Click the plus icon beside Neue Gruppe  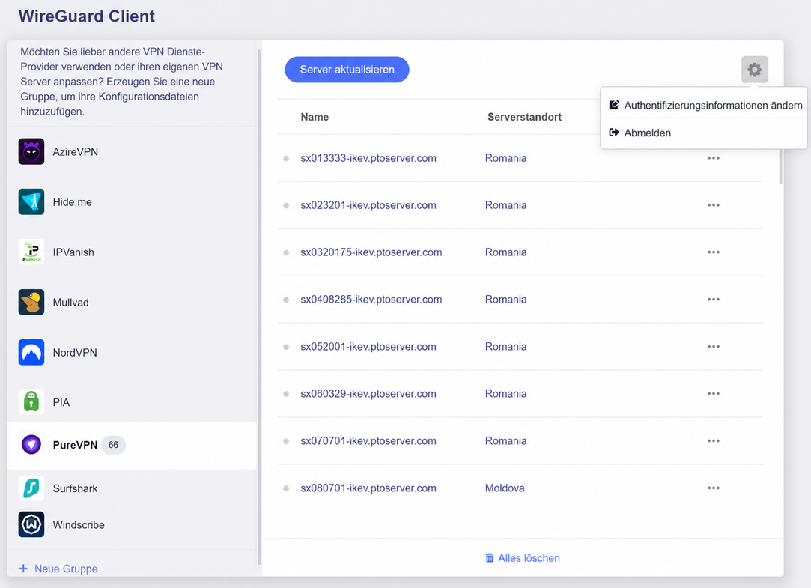click(x=23, y=569)
